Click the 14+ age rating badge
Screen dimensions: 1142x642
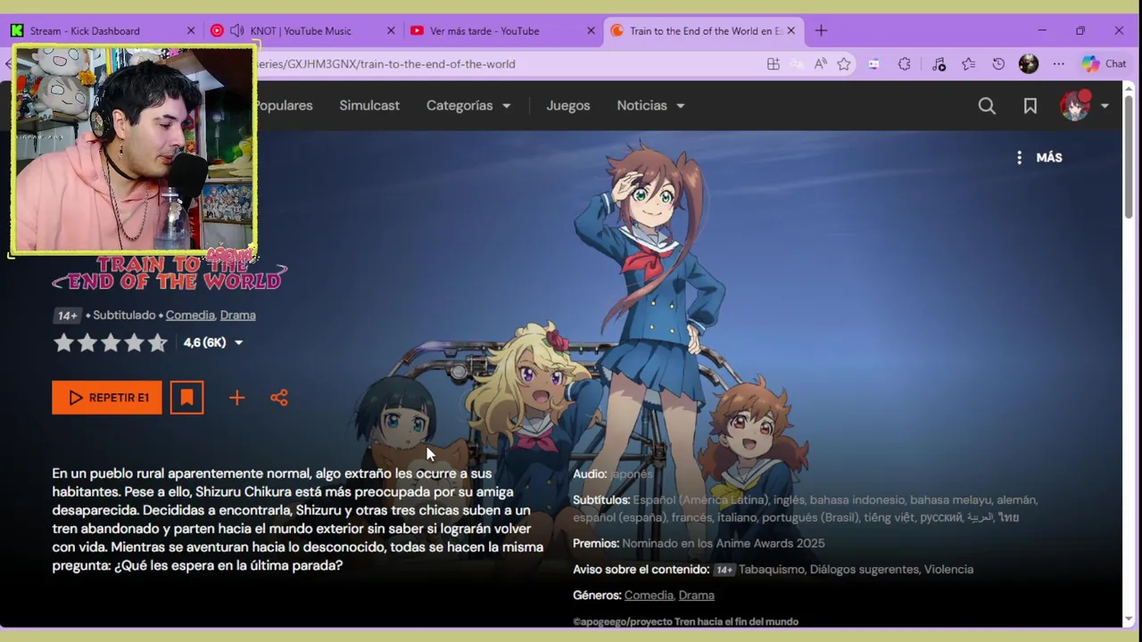pyautogui.click(x=67, y=315)
